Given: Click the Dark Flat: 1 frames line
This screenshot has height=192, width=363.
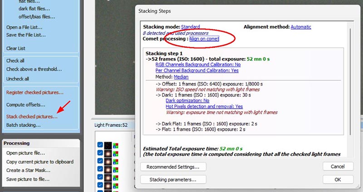Looking at the screenshot, I should [x=206, y=124].
